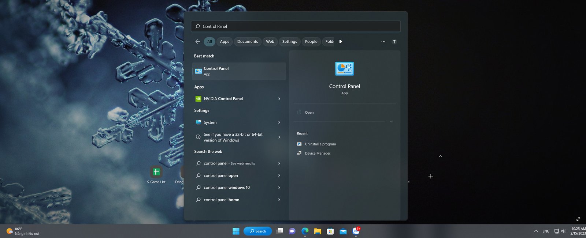Image resolution: width=586 pixels, height=238 pixels.
Task: Click the taskbar Search button
Action: coord(258,231)
